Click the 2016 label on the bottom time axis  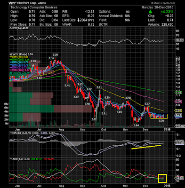tap(167, 186)
